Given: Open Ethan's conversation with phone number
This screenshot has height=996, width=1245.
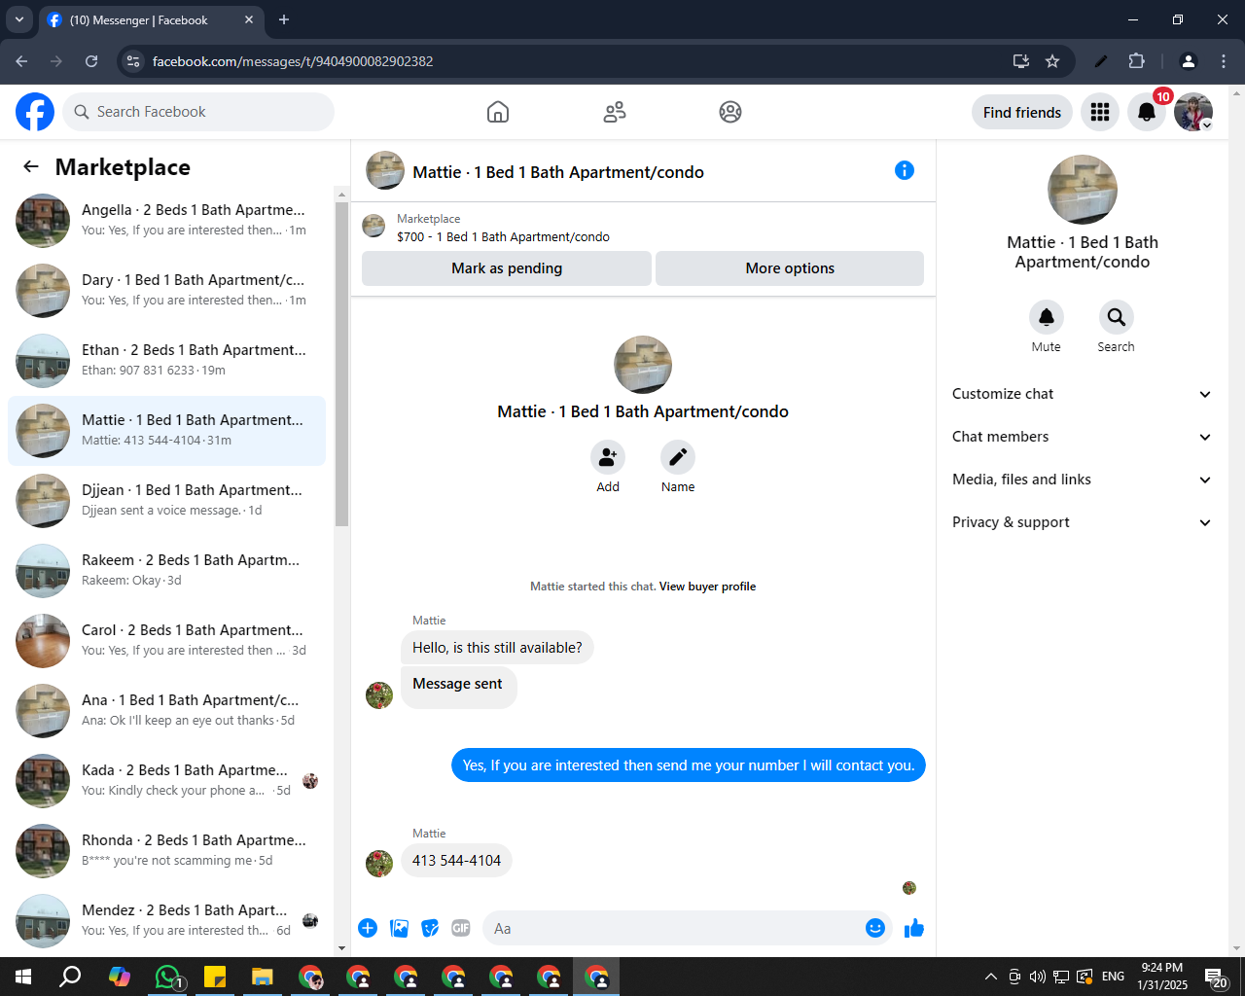Looking at the screenshot, I should (166, 361).
